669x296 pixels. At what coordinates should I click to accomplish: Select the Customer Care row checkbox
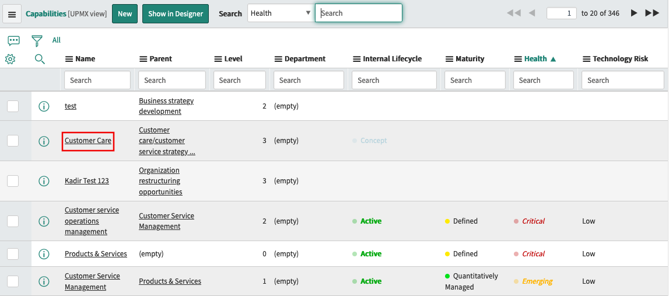13,141
